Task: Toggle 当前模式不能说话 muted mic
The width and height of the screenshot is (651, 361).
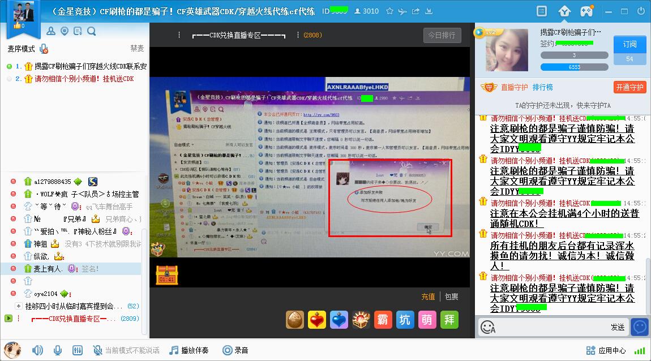Action: [x=126, y=351]
